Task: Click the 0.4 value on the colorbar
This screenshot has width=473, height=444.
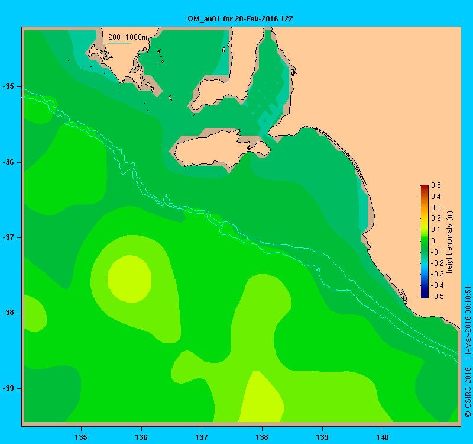Action: click(436, 197)
